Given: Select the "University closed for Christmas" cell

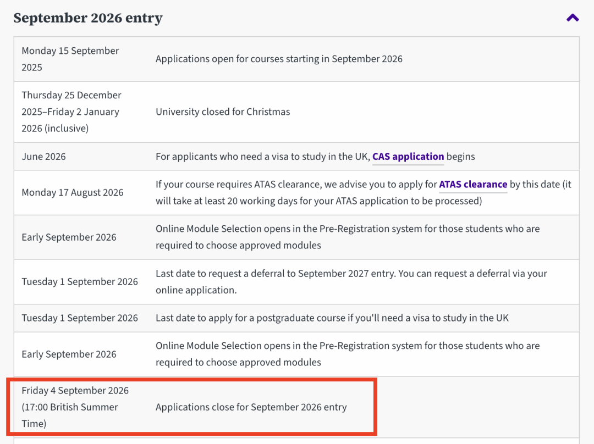Looking at the screenshot, I should click(x=223, y=112).
